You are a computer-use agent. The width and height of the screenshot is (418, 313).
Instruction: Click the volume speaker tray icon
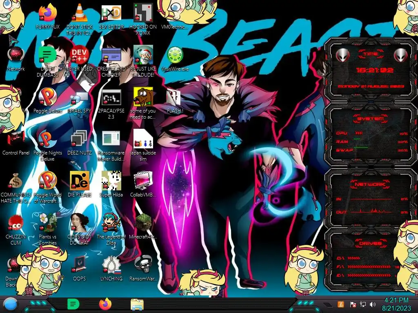[x=373, y=304]
